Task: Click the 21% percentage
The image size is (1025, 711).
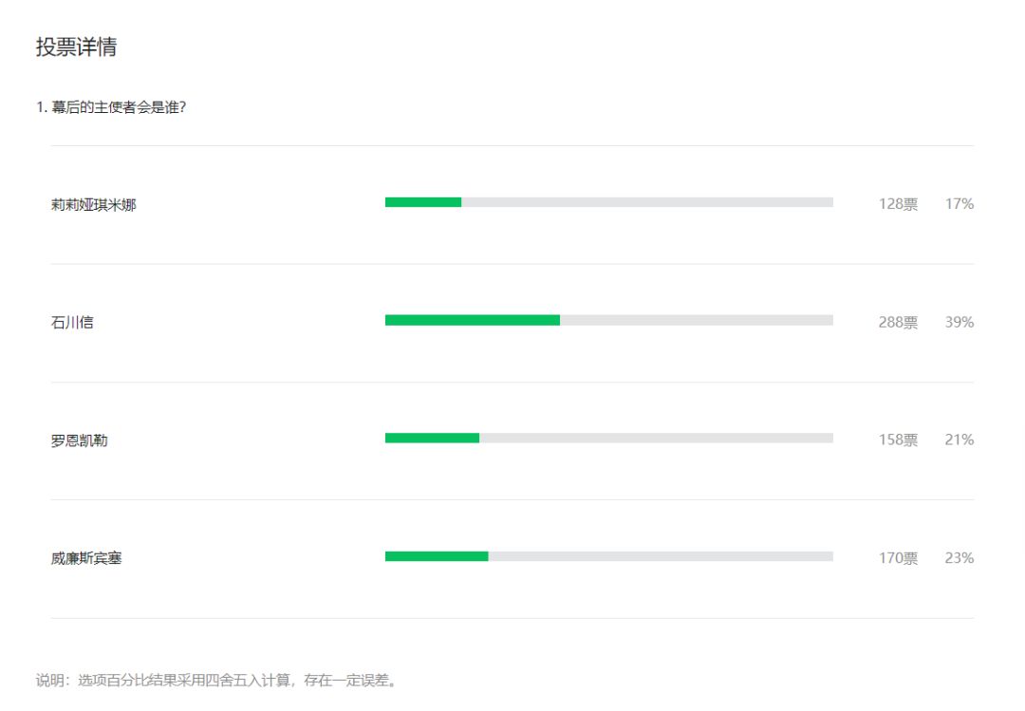Action: [959, 440]
